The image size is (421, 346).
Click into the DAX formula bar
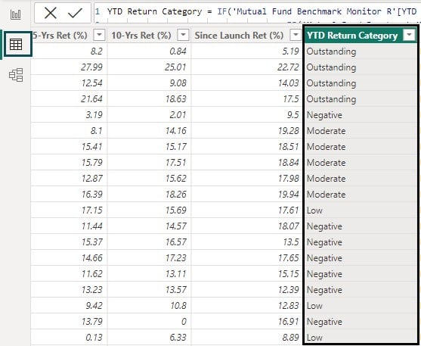coord(257,12)
